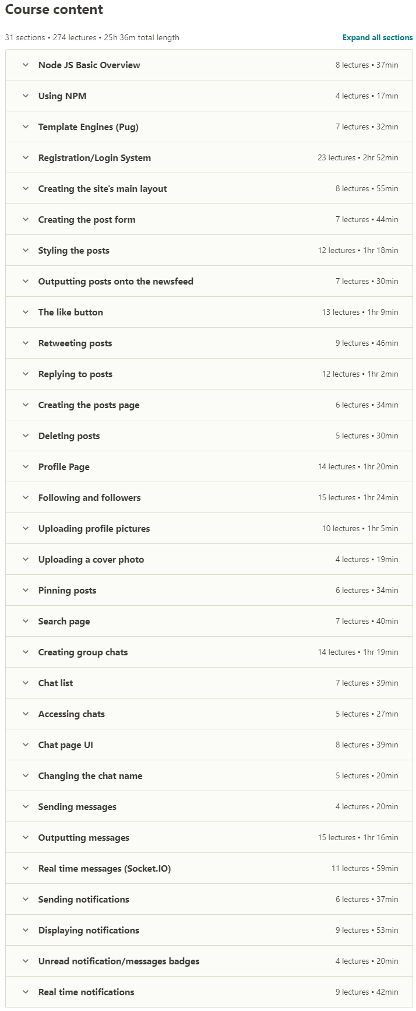
Task: Select the Following and followers heading
Action: [x=89, y=497]
